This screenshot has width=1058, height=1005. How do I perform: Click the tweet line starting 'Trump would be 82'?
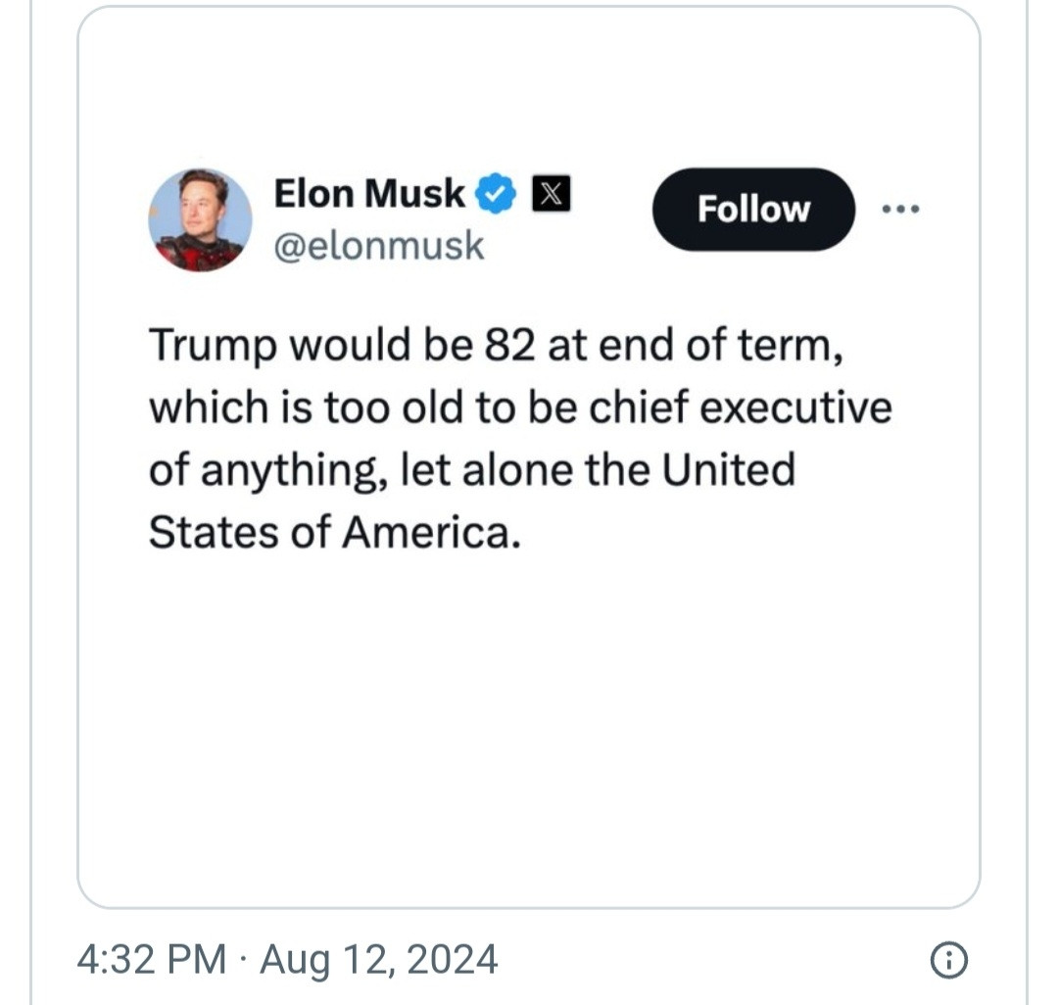496,346
